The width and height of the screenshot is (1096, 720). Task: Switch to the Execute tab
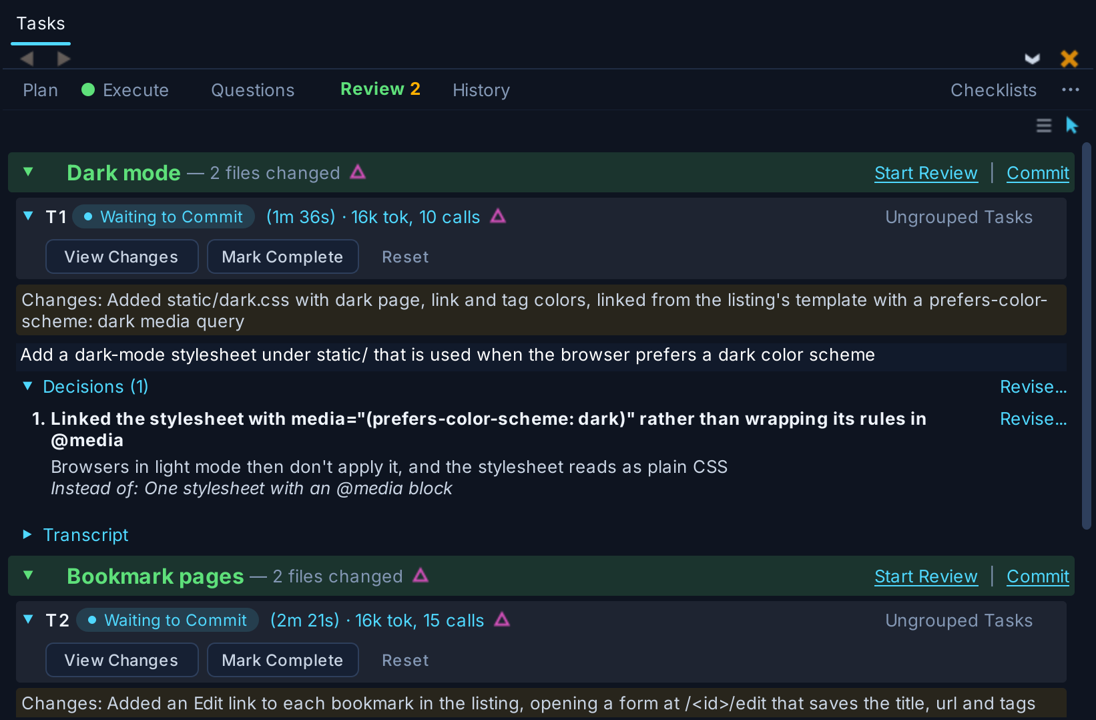point(135,90)
